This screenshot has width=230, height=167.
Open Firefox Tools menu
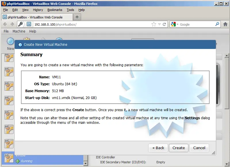click(x=70, y=10)
